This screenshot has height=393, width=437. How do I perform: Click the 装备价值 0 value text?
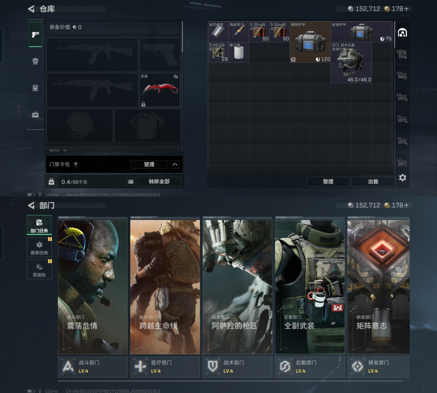(66, 27)
